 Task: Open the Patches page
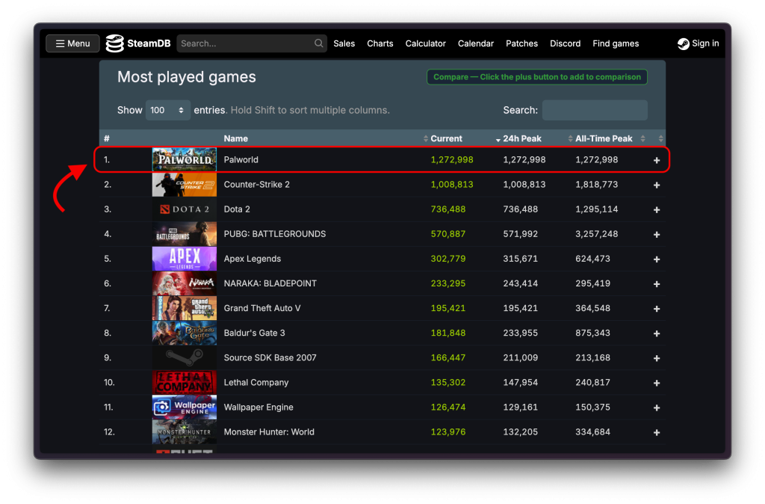coord(521,43)
